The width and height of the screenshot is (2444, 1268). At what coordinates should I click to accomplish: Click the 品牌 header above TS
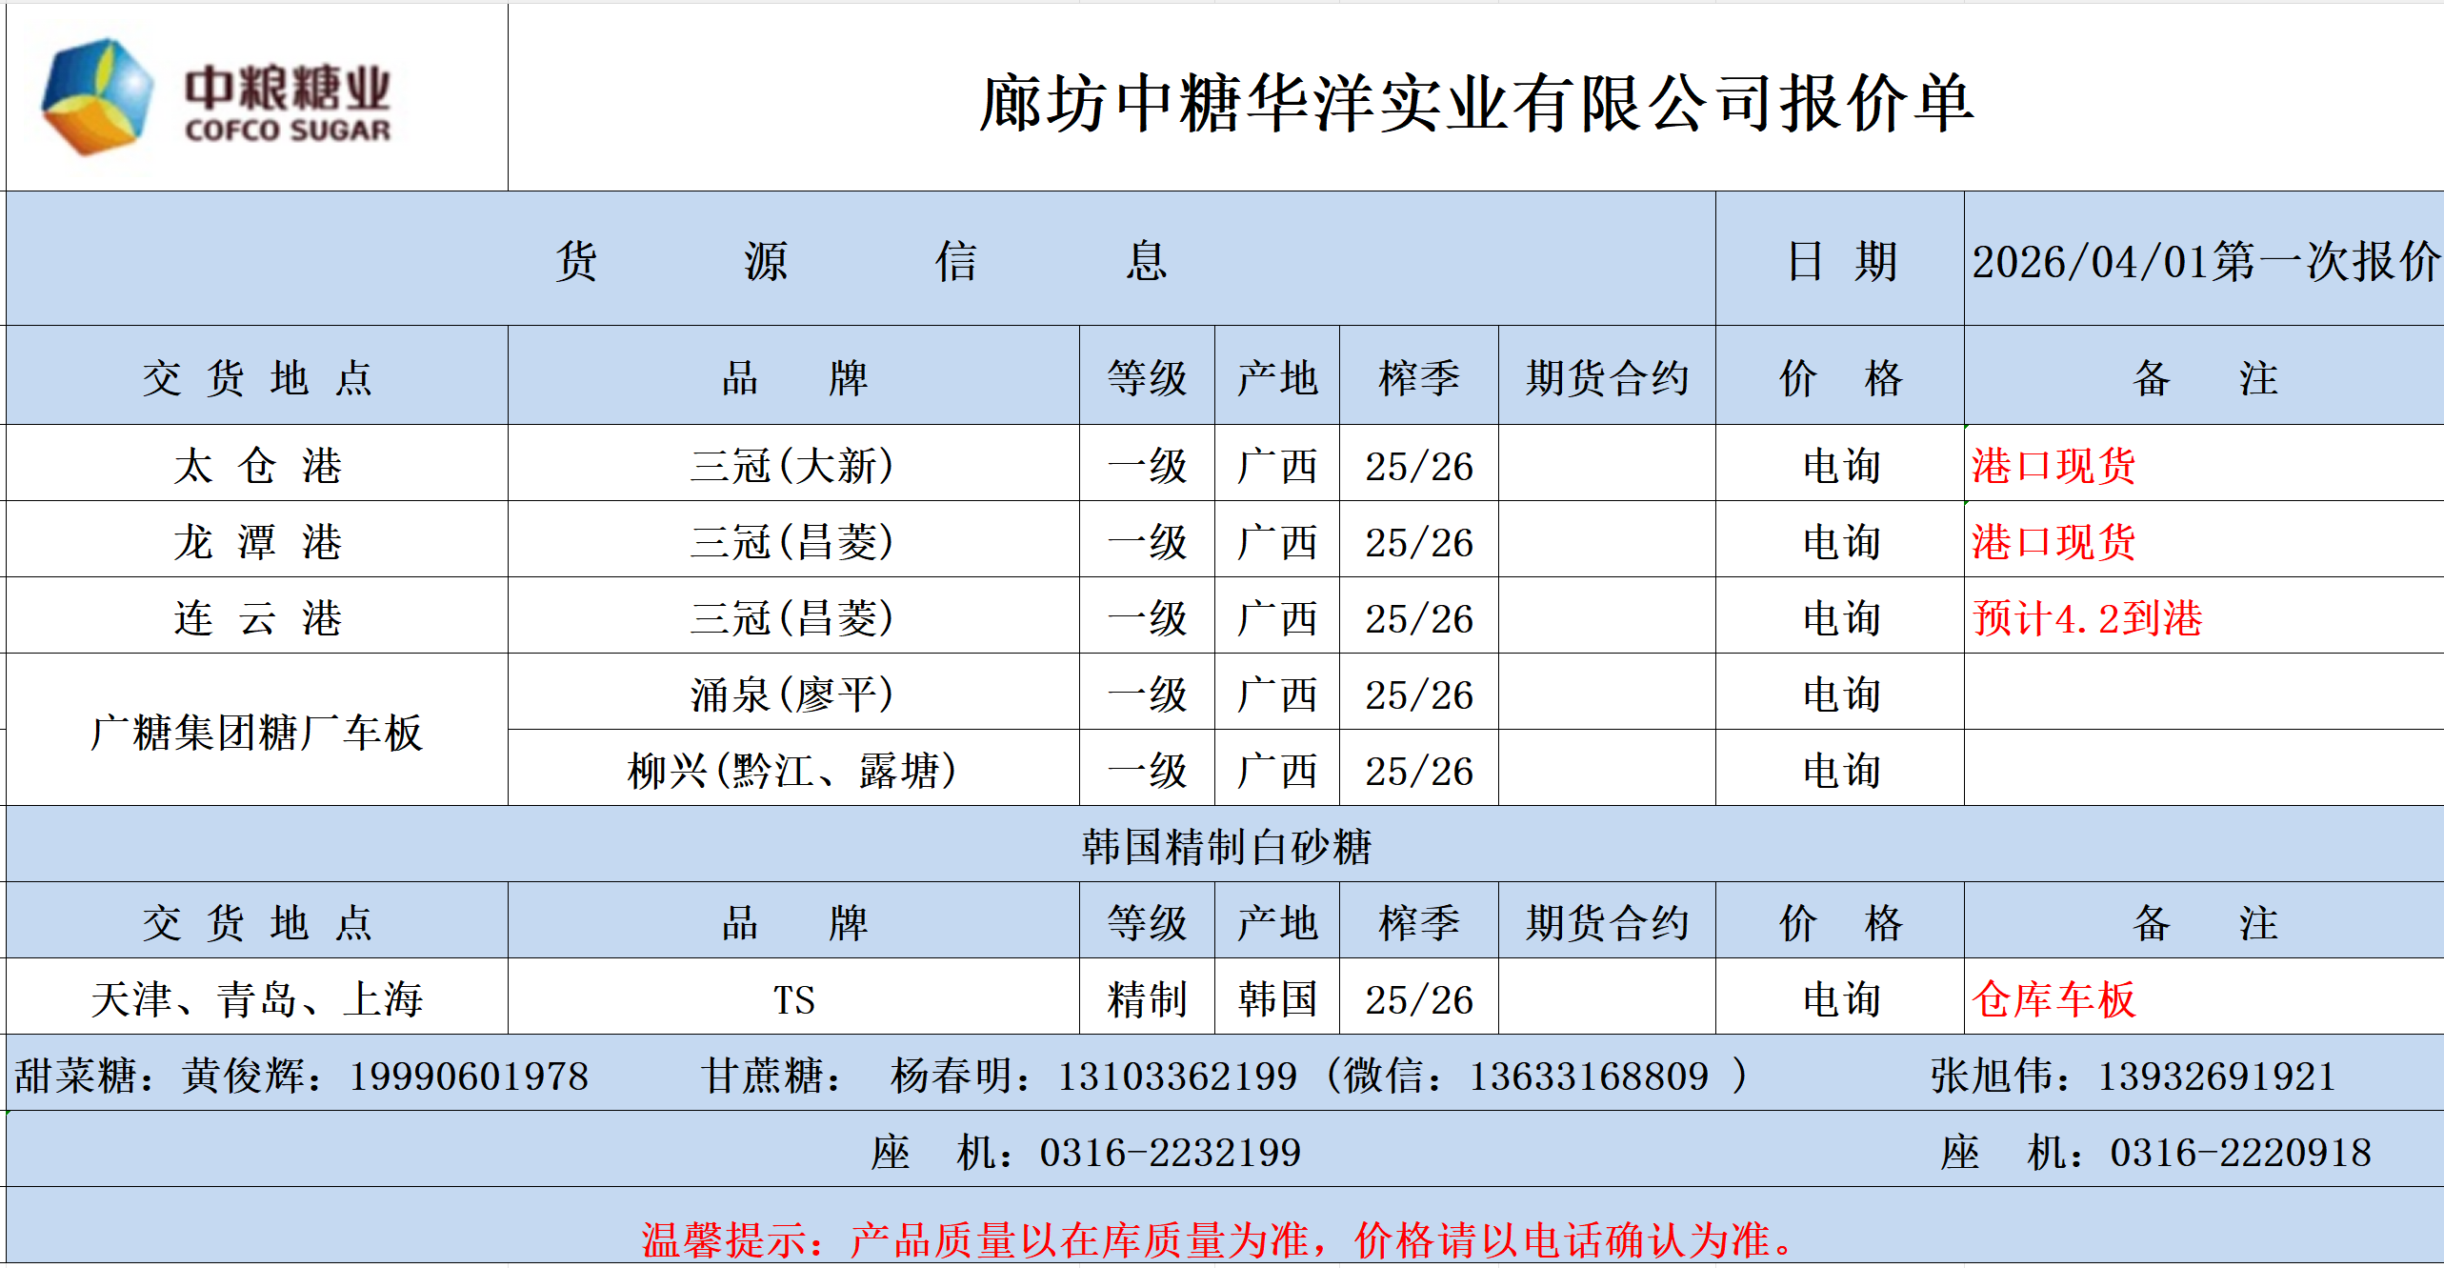(x=793, y=921)
